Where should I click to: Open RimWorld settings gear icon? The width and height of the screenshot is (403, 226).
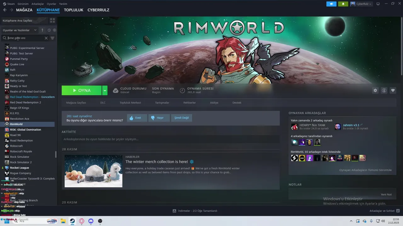[375, 90]
